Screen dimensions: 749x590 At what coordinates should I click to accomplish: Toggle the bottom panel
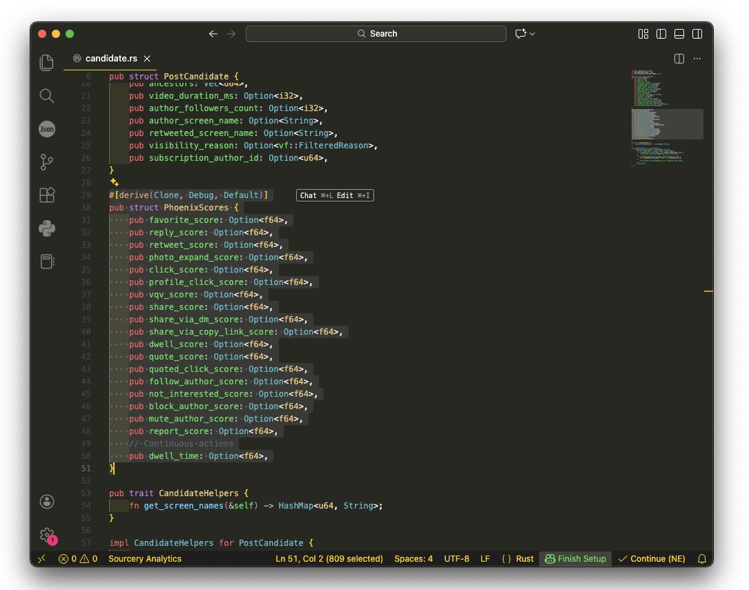(x=679, y=34)
